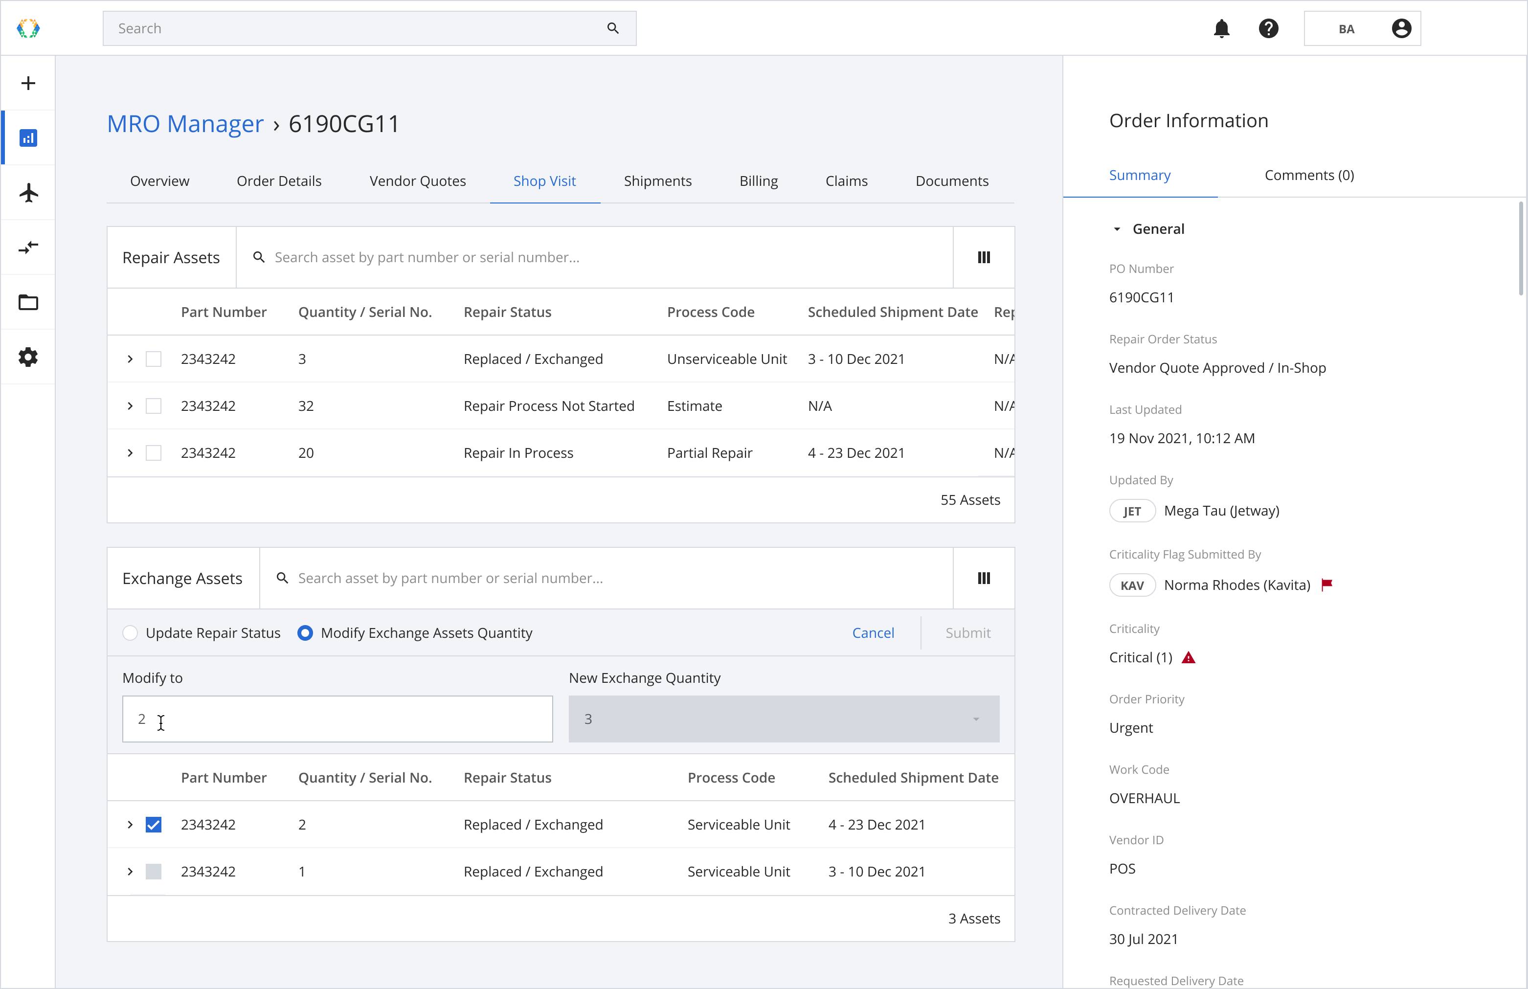Select Modify Exchange Assets Quantity radio option
The width and height of the screenshot is (1528, 989).
tap(305, 632)
